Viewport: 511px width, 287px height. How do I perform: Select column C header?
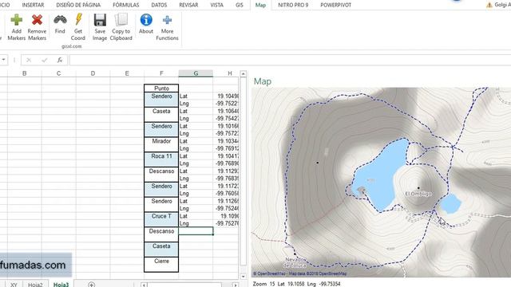point(58,73)
